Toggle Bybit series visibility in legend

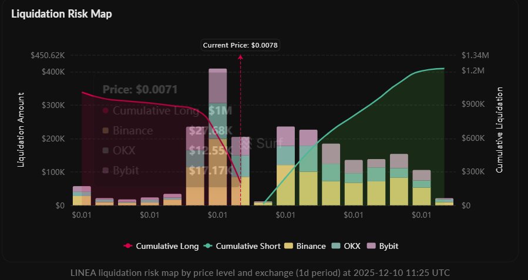[388, 246]
